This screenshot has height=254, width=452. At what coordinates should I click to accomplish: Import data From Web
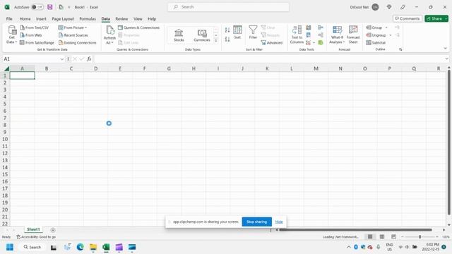(x=31, y=35)
